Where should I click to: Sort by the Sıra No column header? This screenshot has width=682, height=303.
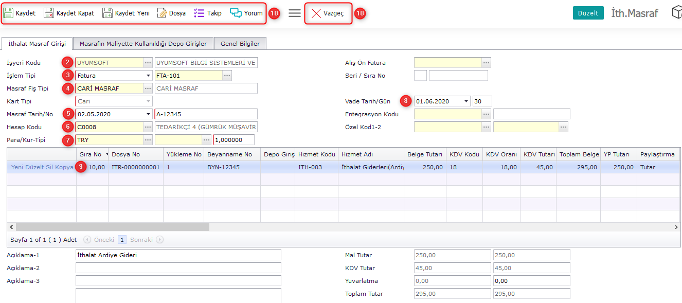(91, 154)
